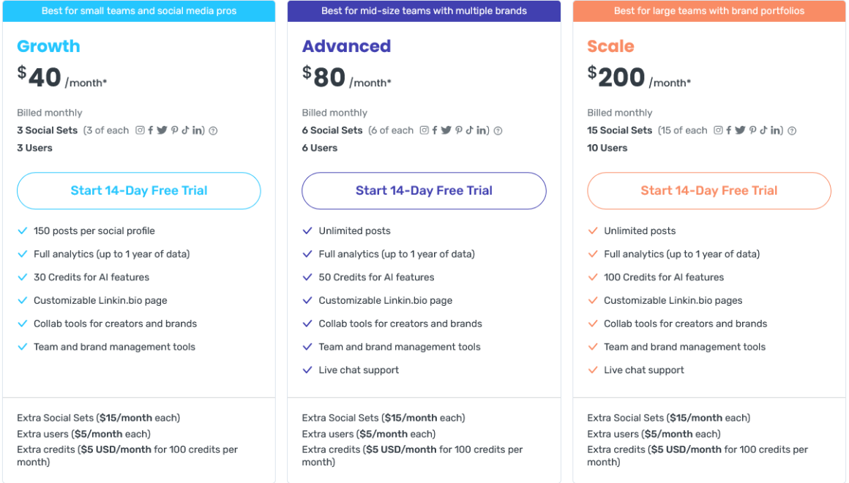Screen dimensions: 849x483
Task: Click the 'Best for mid-size teams' banner
Action: pos(423,11)
